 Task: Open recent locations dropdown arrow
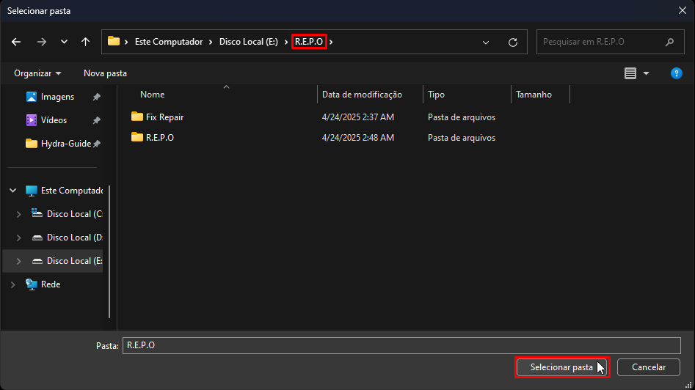(64, 42)
